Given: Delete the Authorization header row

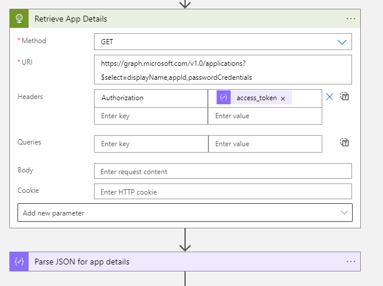Looking at the screenshot, I should pos(329,97).
